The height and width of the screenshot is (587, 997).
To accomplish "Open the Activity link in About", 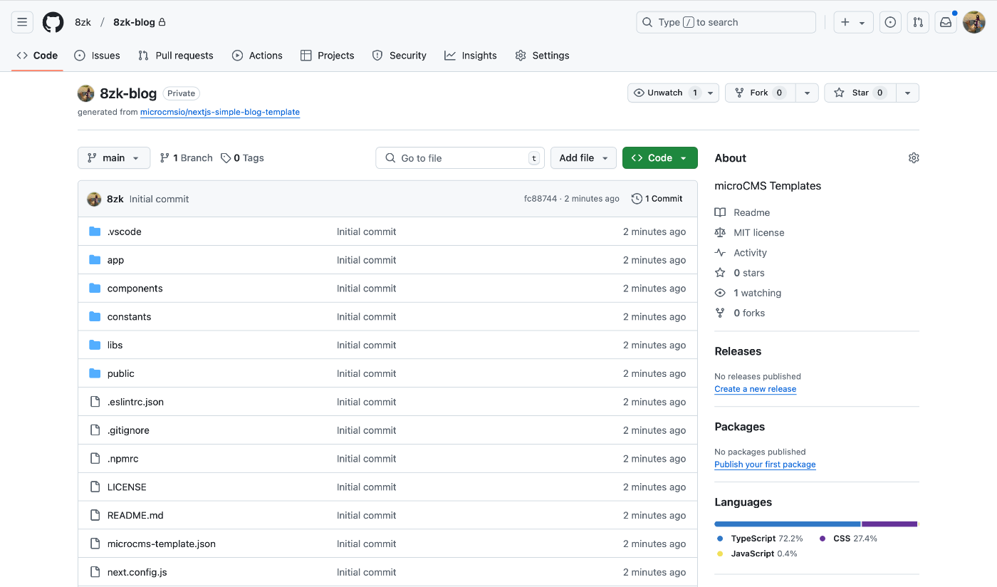I will click(x=741, y=252).
